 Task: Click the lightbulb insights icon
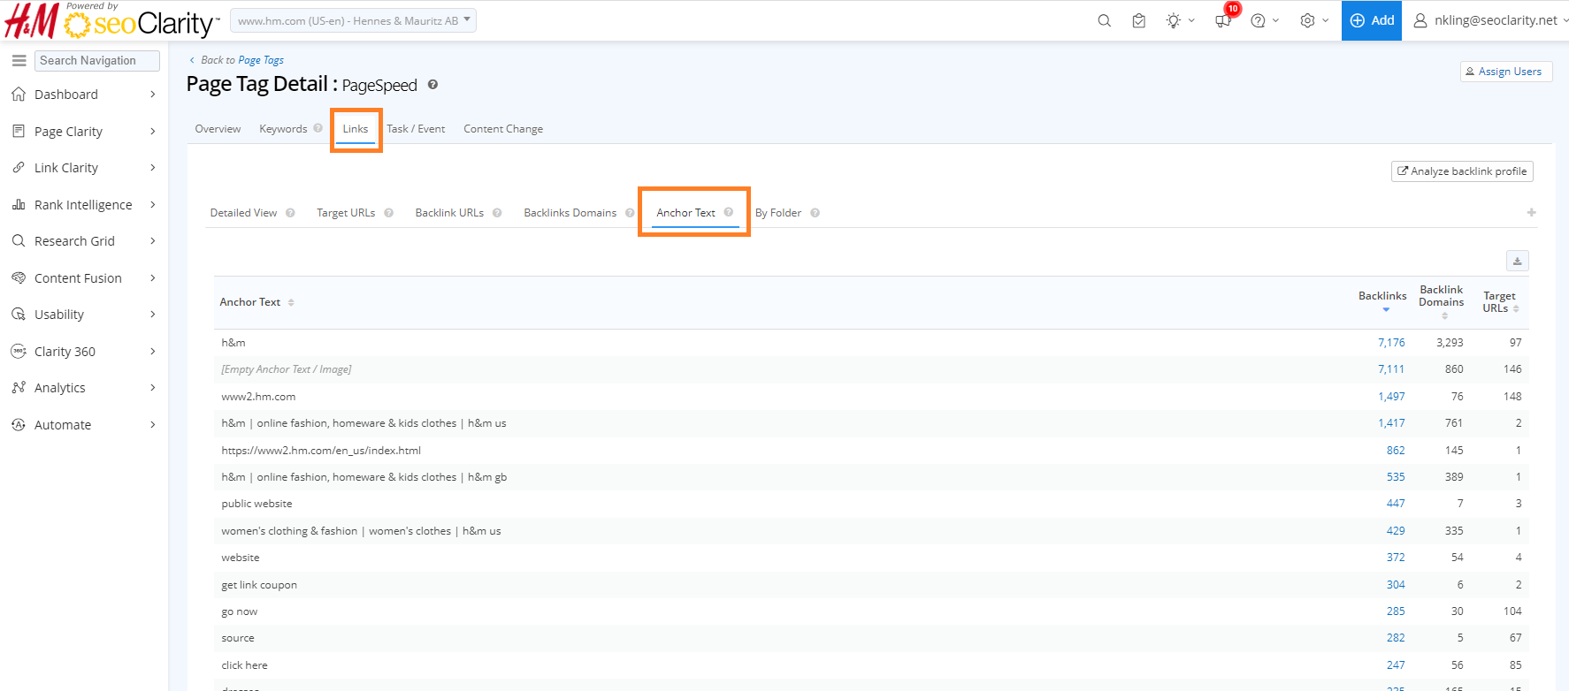[1174, 20]
